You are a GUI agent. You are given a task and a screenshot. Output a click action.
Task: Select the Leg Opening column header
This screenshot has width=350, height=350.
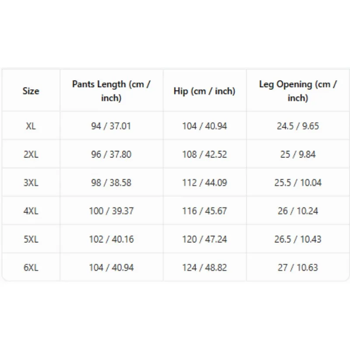pos(298,91)
